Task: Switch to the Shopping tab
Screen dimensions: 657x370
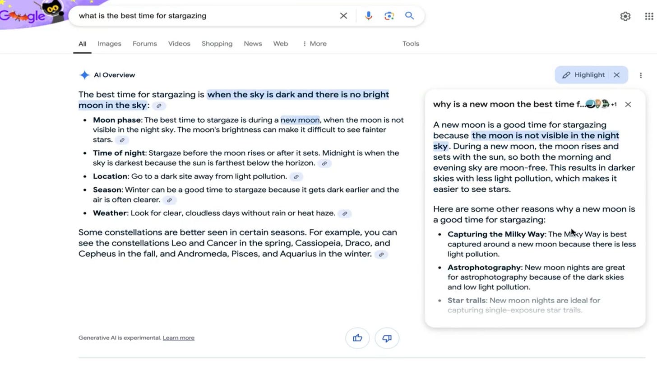Action: point(217,44)
